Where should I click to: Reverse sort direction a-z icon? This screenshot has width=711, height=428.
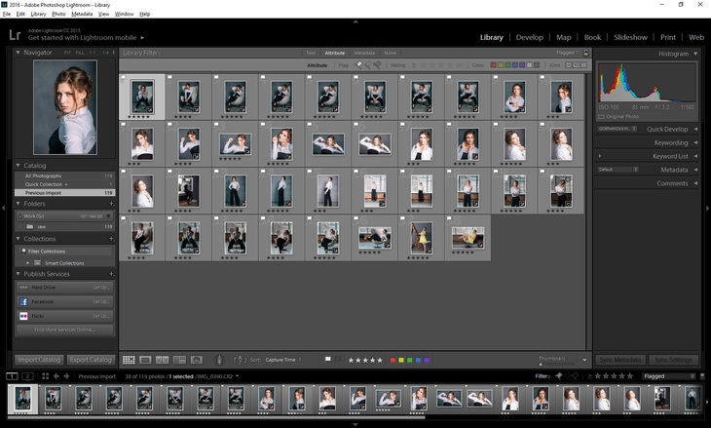click(x=240, y=360)
